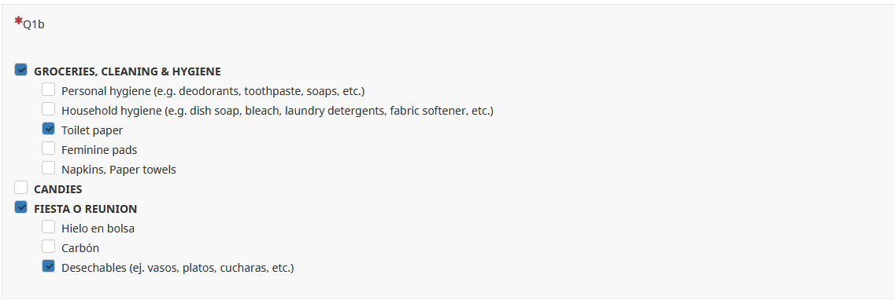Tick the Hielo en bolsa checkbox

click(x=49, y=226)
